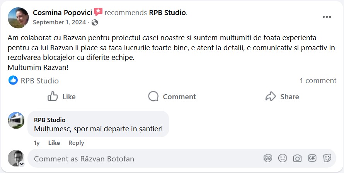Open RPB Studio page link in header

[167, 12]
